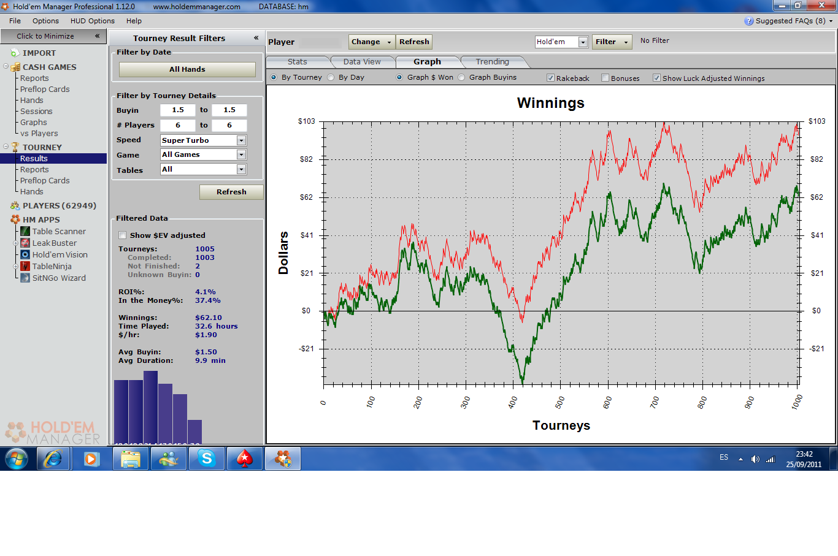Open LeakBuster app icon
This screenshot has width=838, height=556.
coord(25,243)
